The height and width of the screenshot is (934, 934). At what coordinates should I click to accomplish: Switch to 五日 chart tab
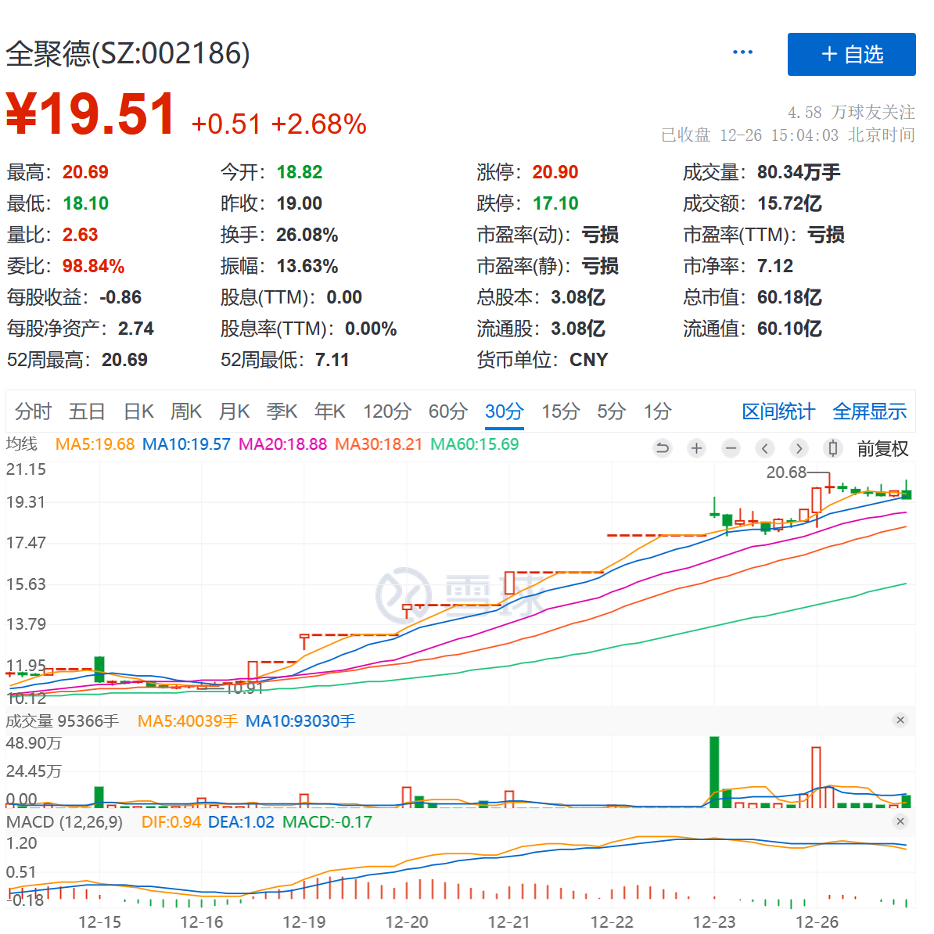pos(87,411)
